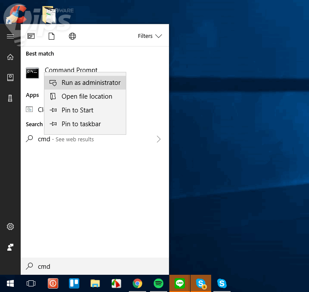Open the hamburger menu in the search panel
Viewport: 309px width, 292px height.
(x=10, y=36)
